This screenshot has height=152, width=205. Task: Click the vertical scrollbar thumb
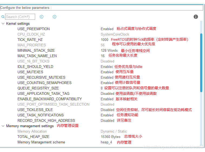[x=201, y=63]
